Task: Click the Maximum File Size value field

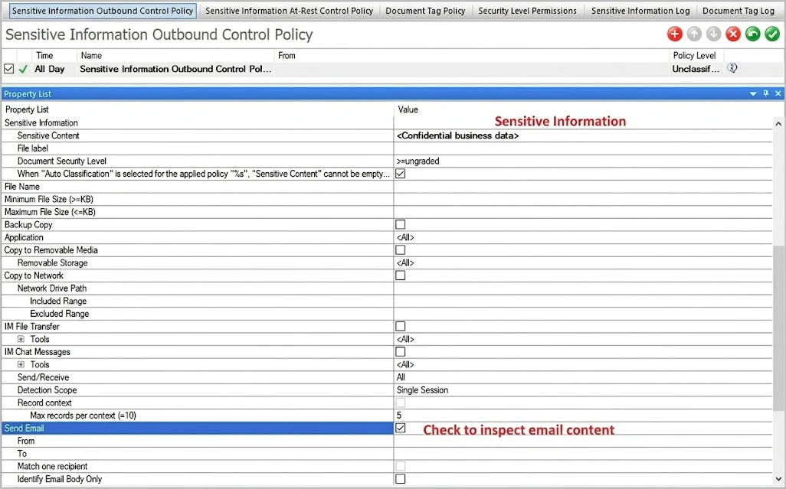Action: tap(583, 212)
